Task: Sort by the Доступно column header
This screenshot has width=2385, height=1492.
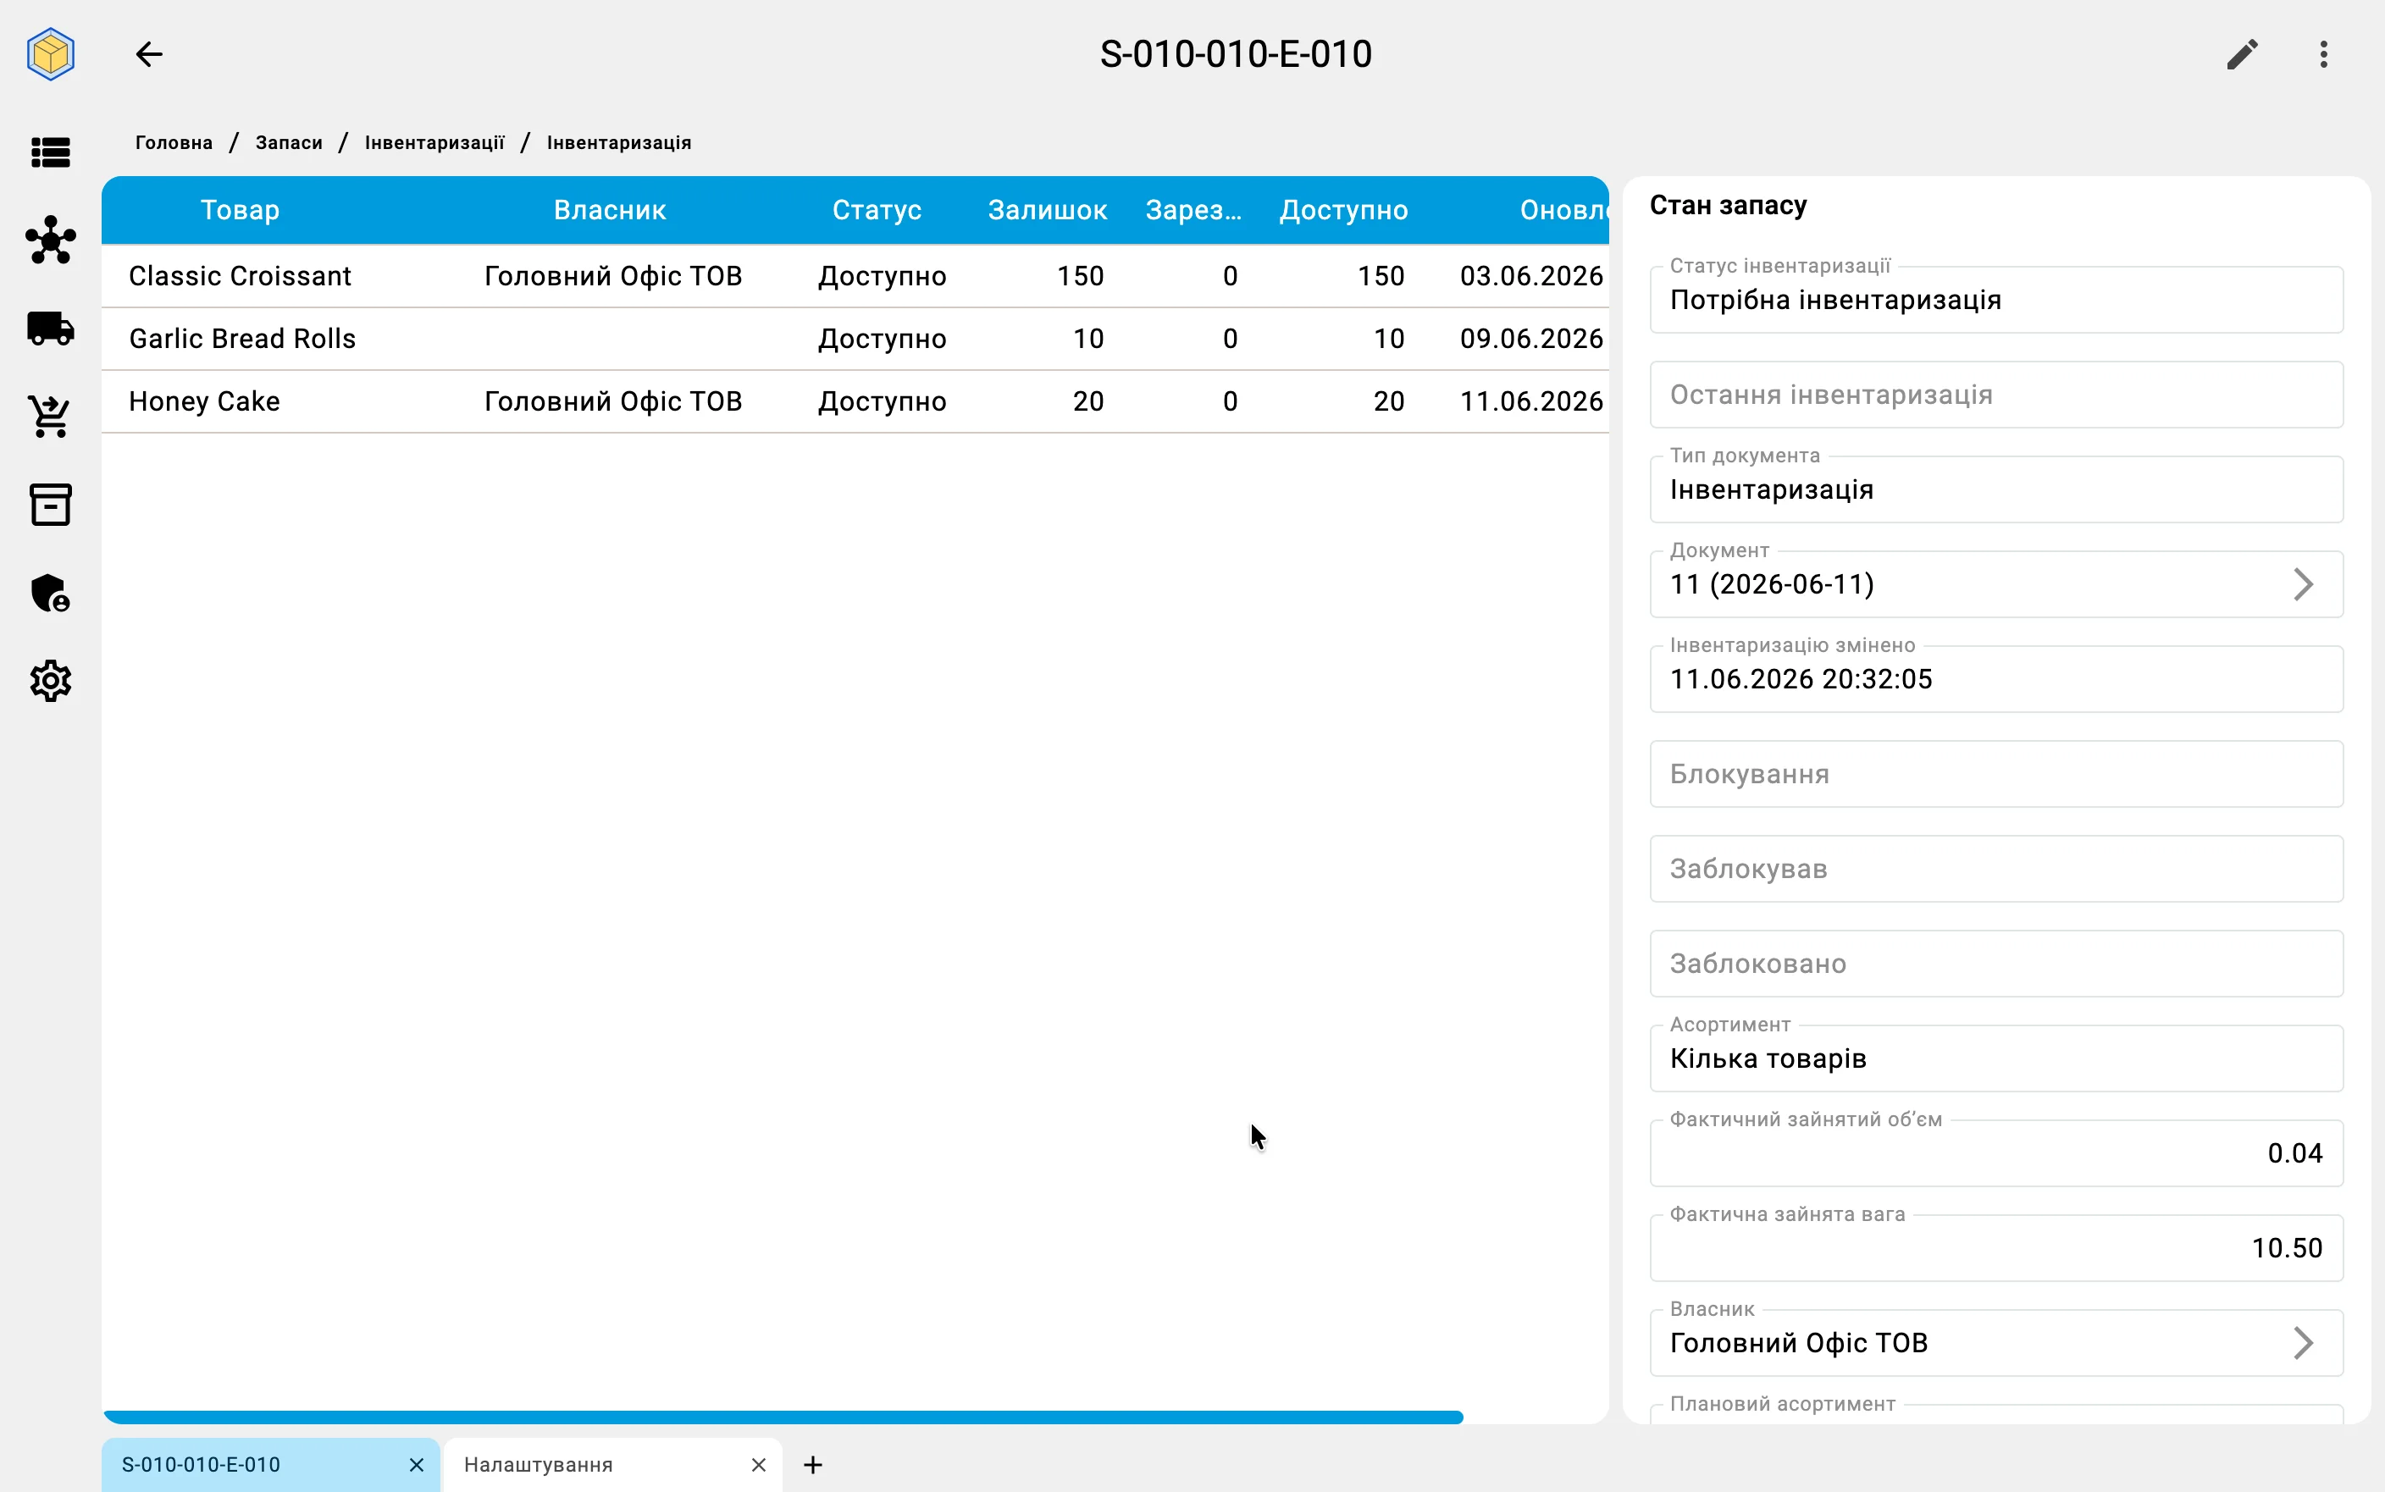Action: click(x=1343, y=210)
